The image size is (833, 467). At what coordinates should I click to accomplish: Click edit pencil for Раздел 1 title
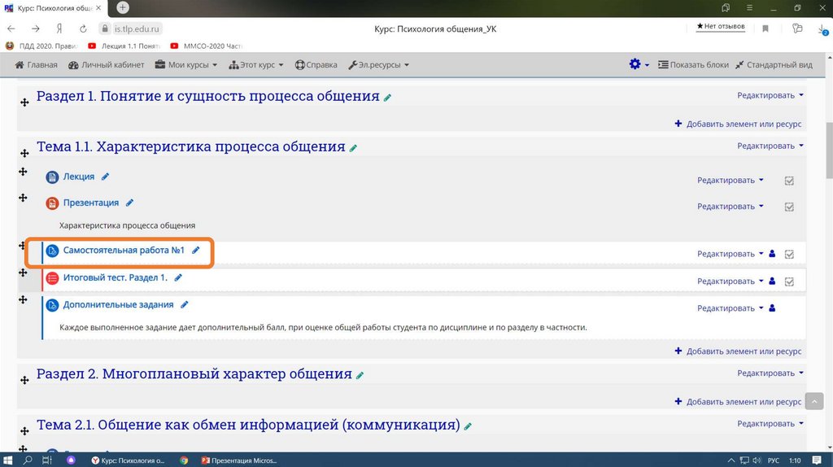[388, 98]
